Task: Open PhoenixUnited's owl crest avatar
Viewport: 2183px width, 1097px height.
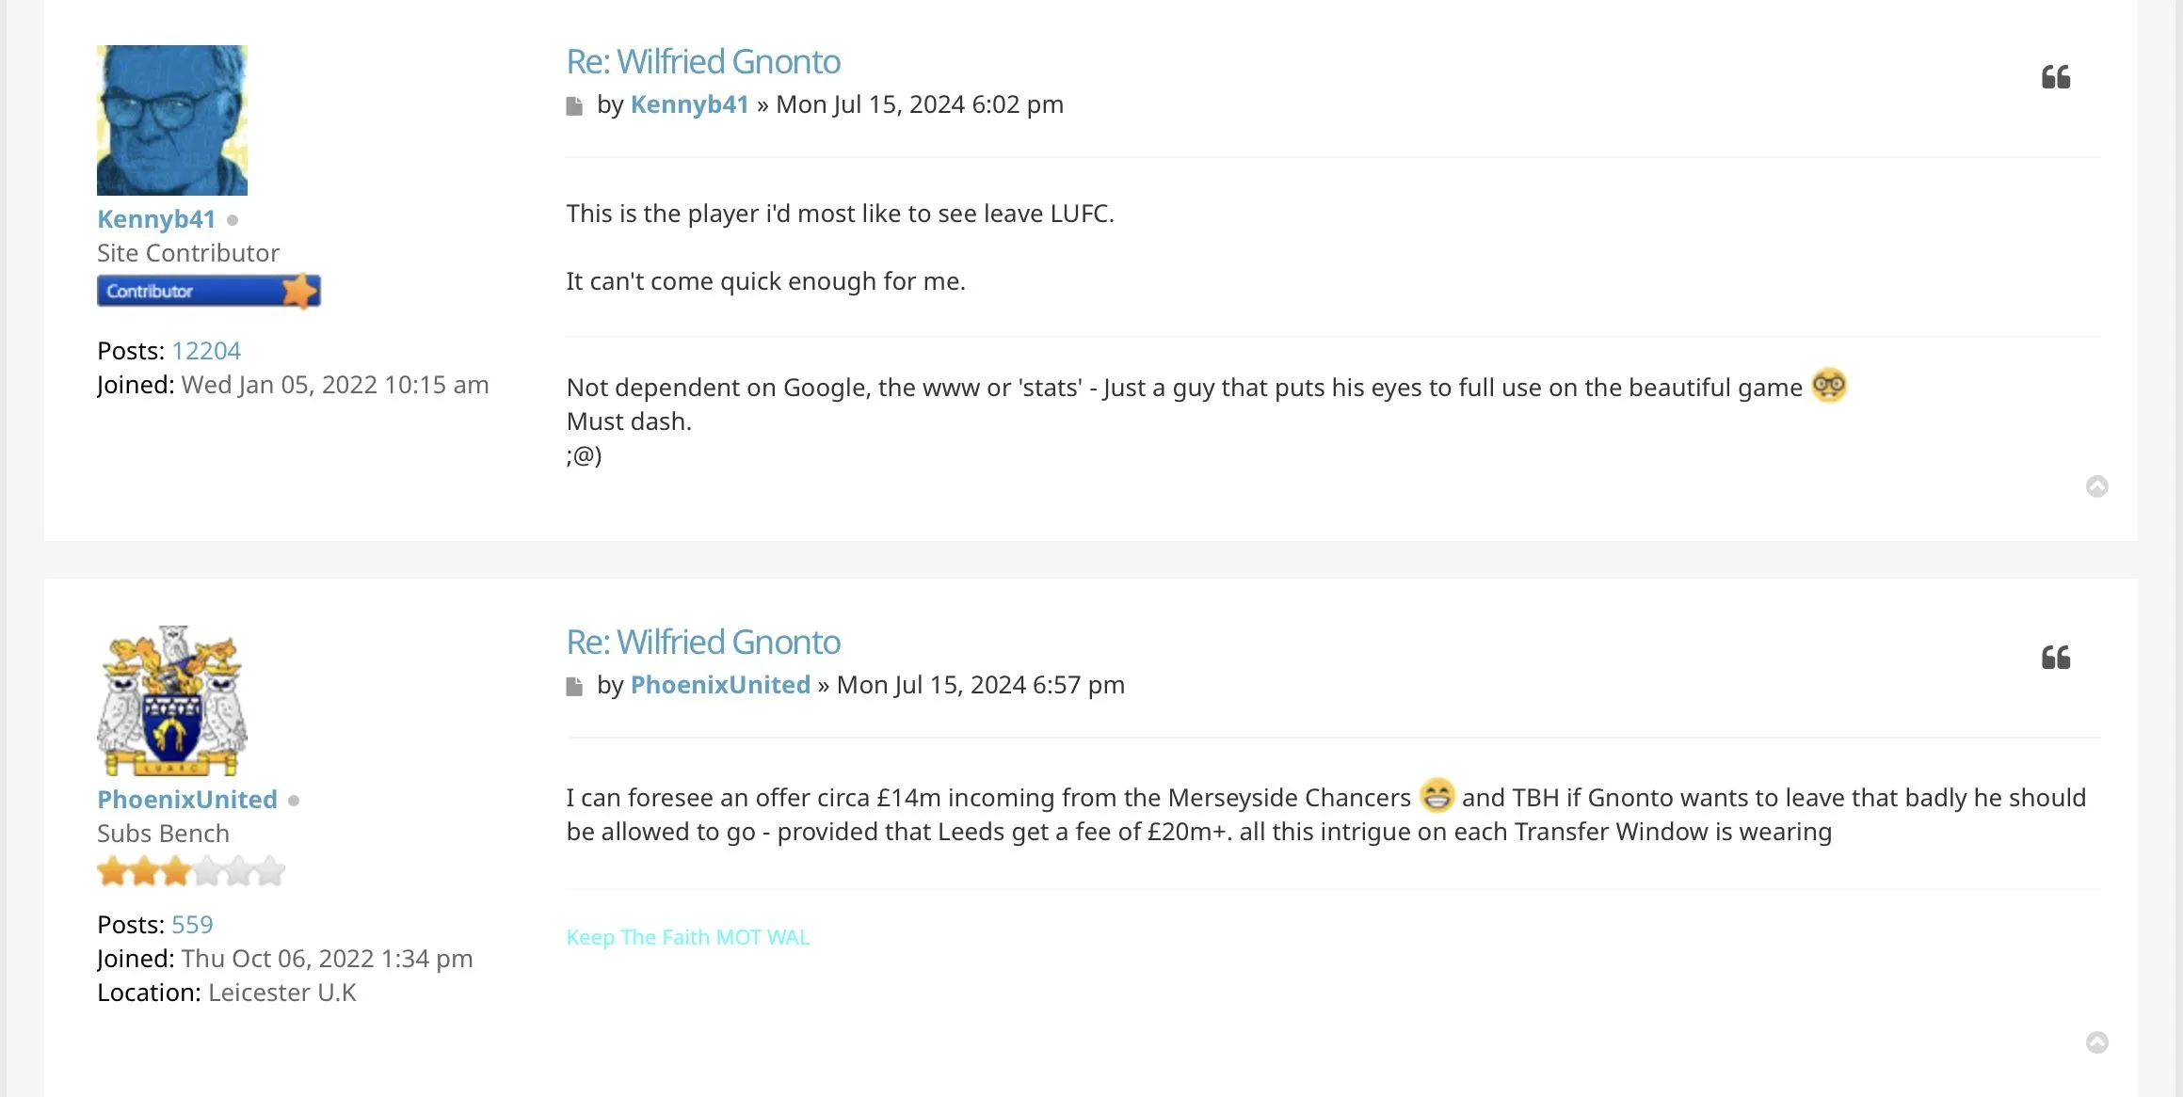Action: [x=172, y=701]
